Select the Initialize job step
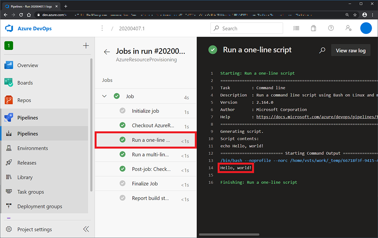 point(146,111)
